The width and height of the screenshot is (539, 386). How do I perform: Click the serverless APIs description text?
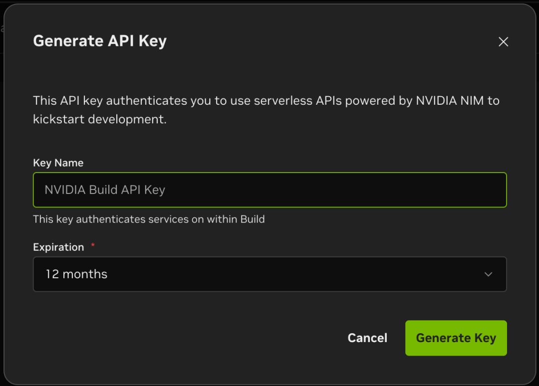266,110
